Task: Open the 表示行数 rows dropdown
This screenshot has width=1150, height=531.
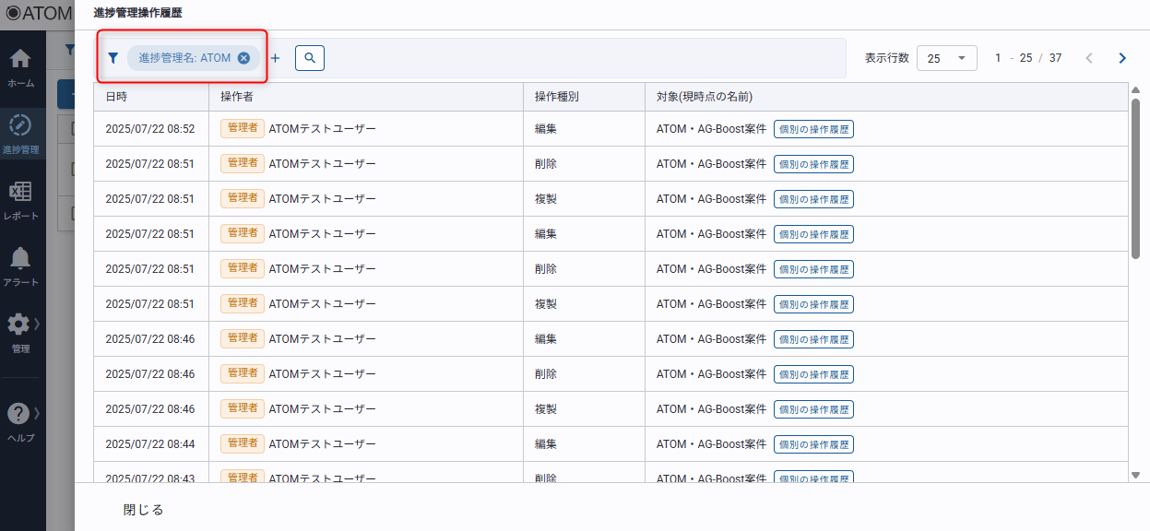Action: click(946, 58)
